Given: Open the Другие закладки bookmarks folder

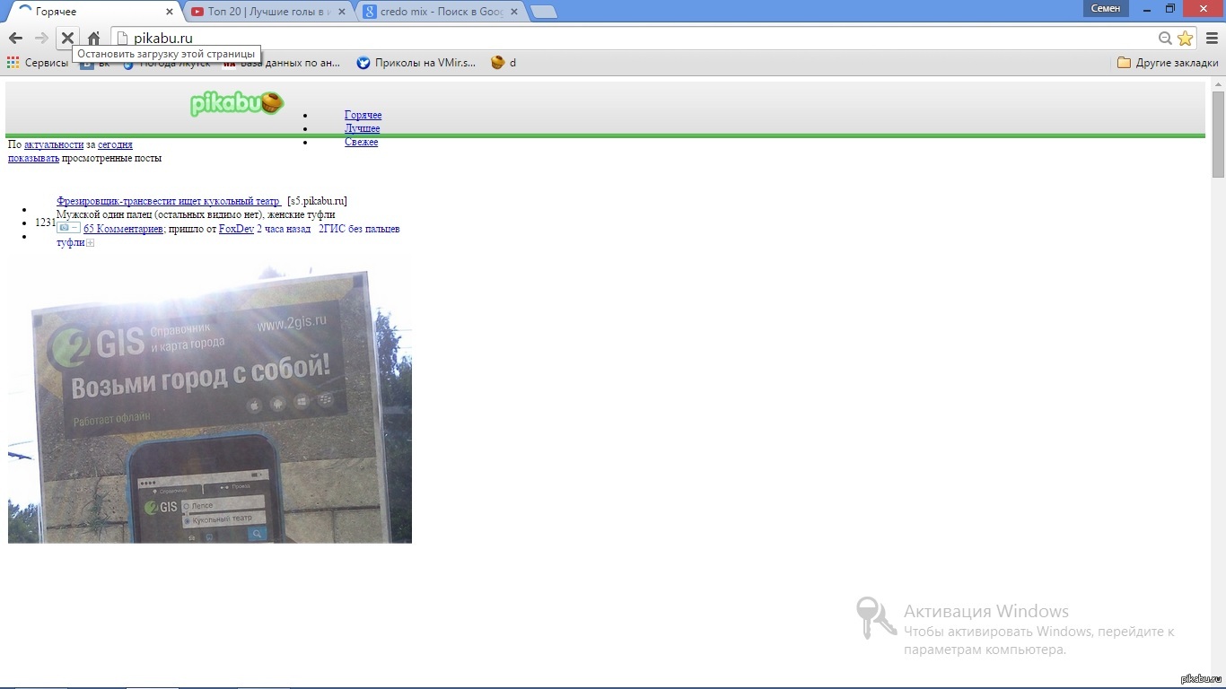Looking at the screenshot, I should pos(1168,63).
